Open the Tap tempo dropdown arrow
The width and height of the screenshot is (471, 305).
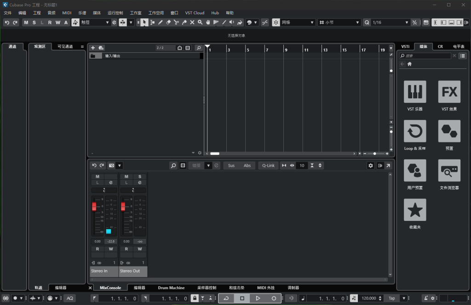tap(404, 298)
